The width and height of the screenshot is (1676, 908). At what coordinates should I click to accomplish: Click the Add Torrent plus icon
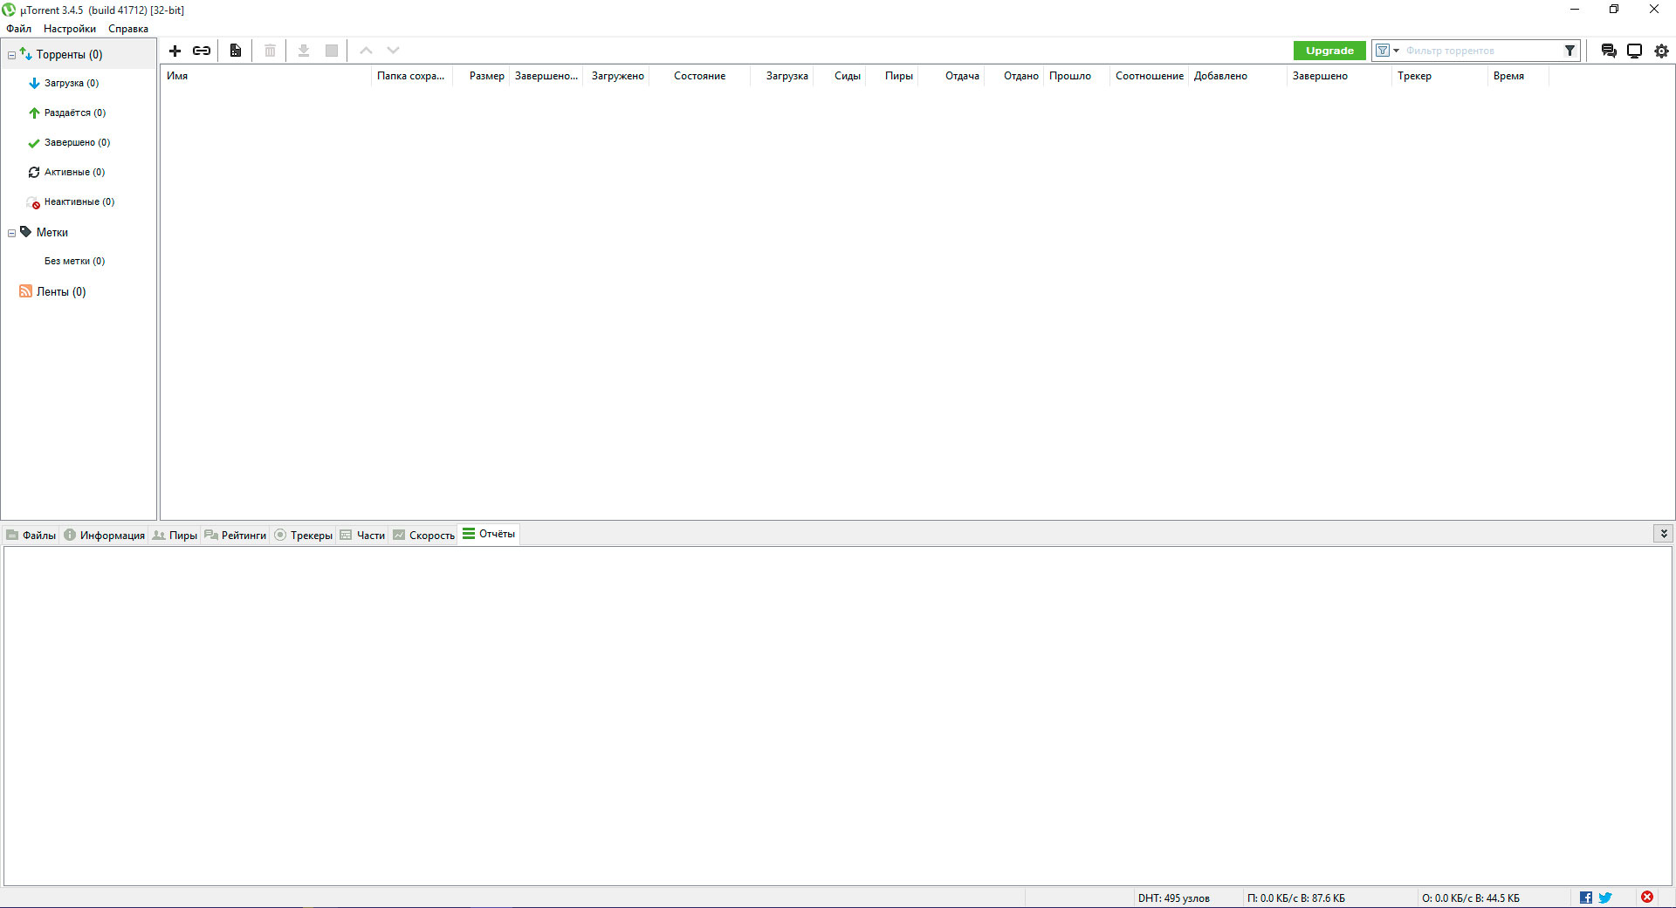tap(175, 51)
